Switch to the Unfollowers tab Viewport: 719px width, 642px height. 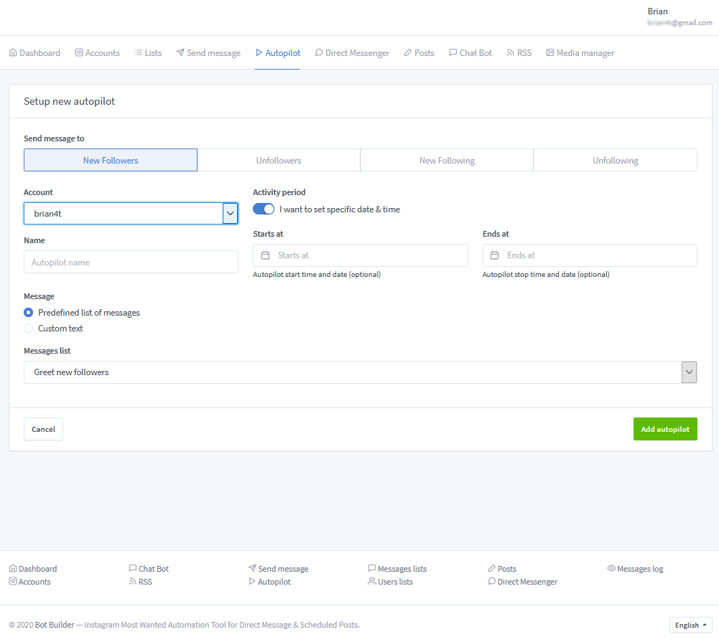(279, 161)
